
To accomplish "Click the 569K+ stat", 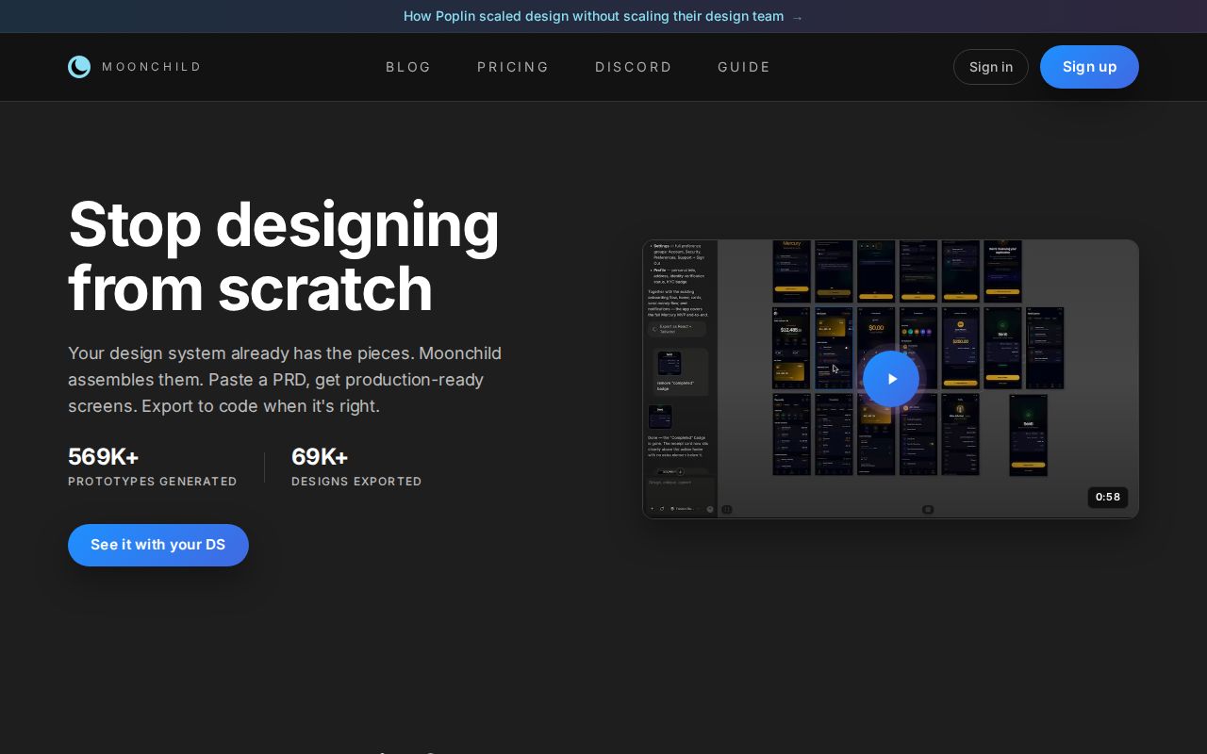I will [104, 457].
